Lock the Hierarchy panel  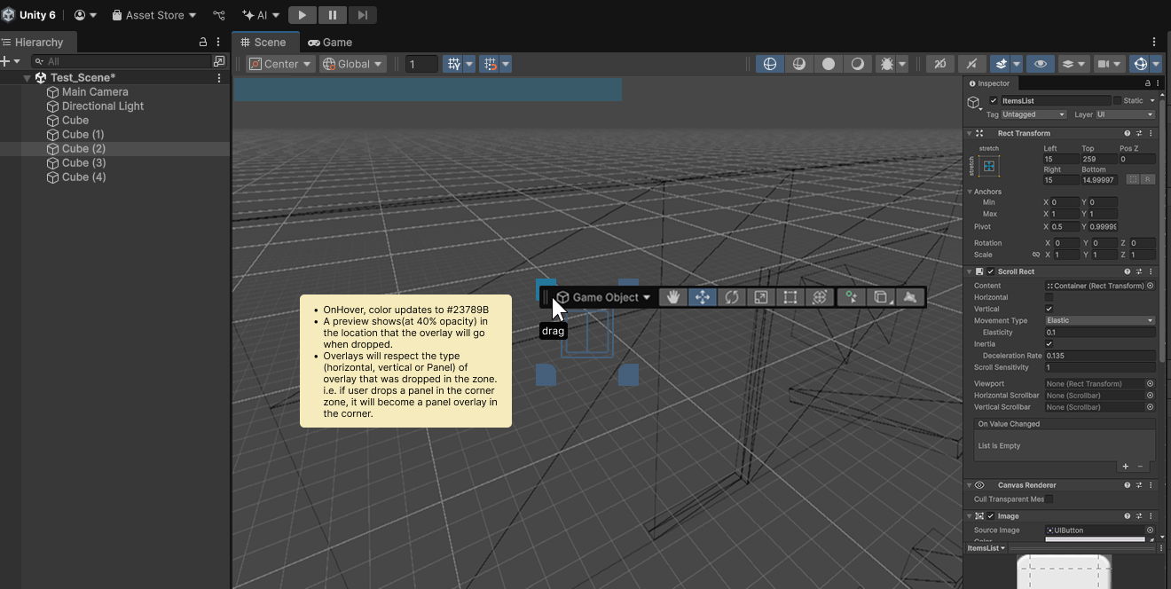click(x=202, y=42)
